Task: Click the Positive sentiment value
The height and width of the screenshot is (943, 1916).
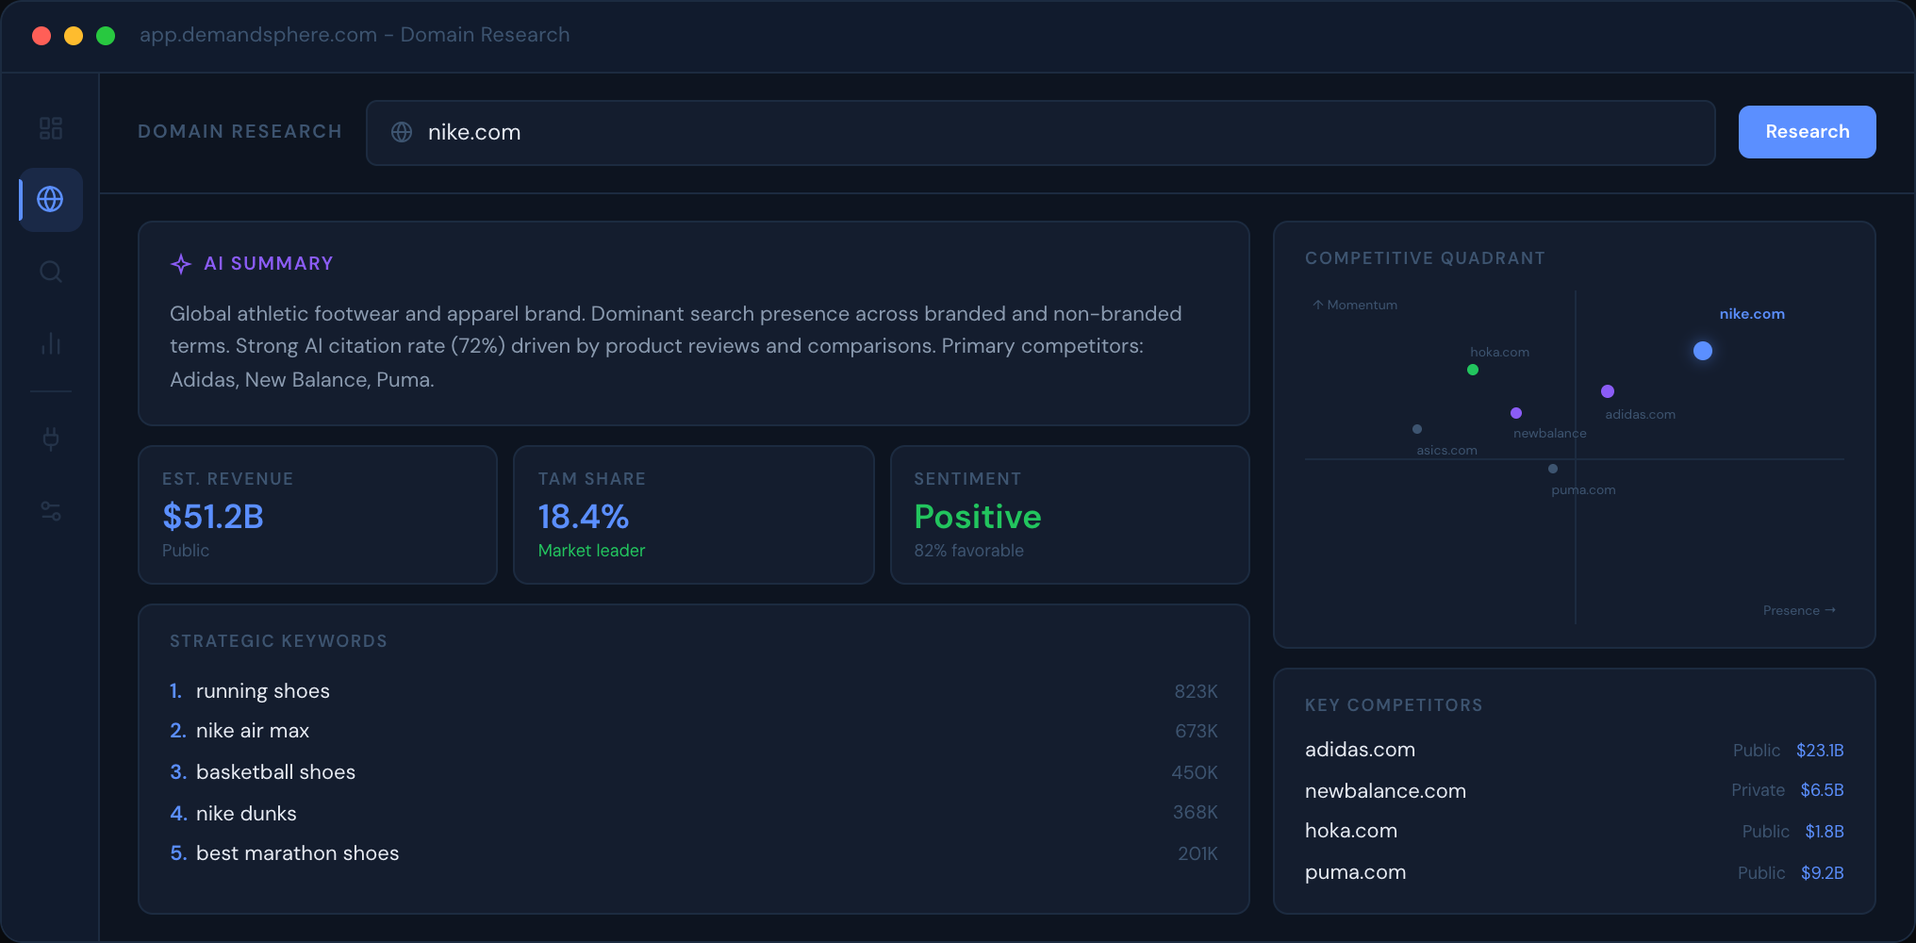Action: pos(977,516)
